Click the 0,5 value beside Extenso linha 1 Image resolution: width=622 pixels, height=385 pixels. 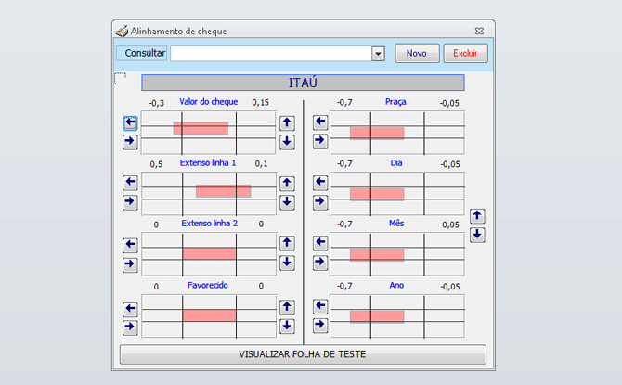[156, 164]
